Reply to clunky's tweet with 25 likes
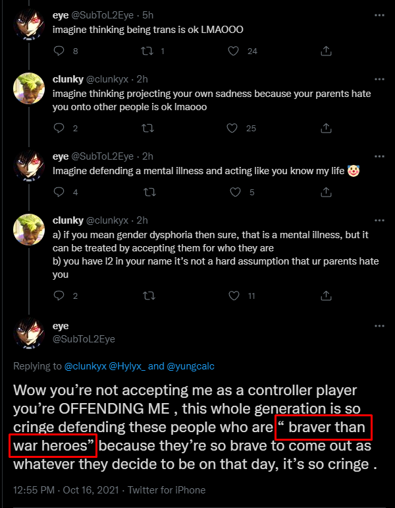Viewport: 395px width, 508px height. pos(58,128)
